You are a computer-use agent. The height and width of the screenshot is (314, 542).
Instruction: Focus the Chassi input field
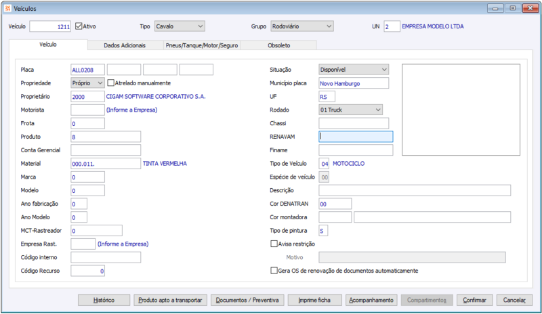coord(354,123)
